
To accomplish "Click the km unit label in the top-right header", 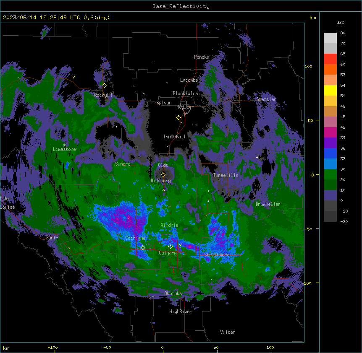I will click(313, 18).
